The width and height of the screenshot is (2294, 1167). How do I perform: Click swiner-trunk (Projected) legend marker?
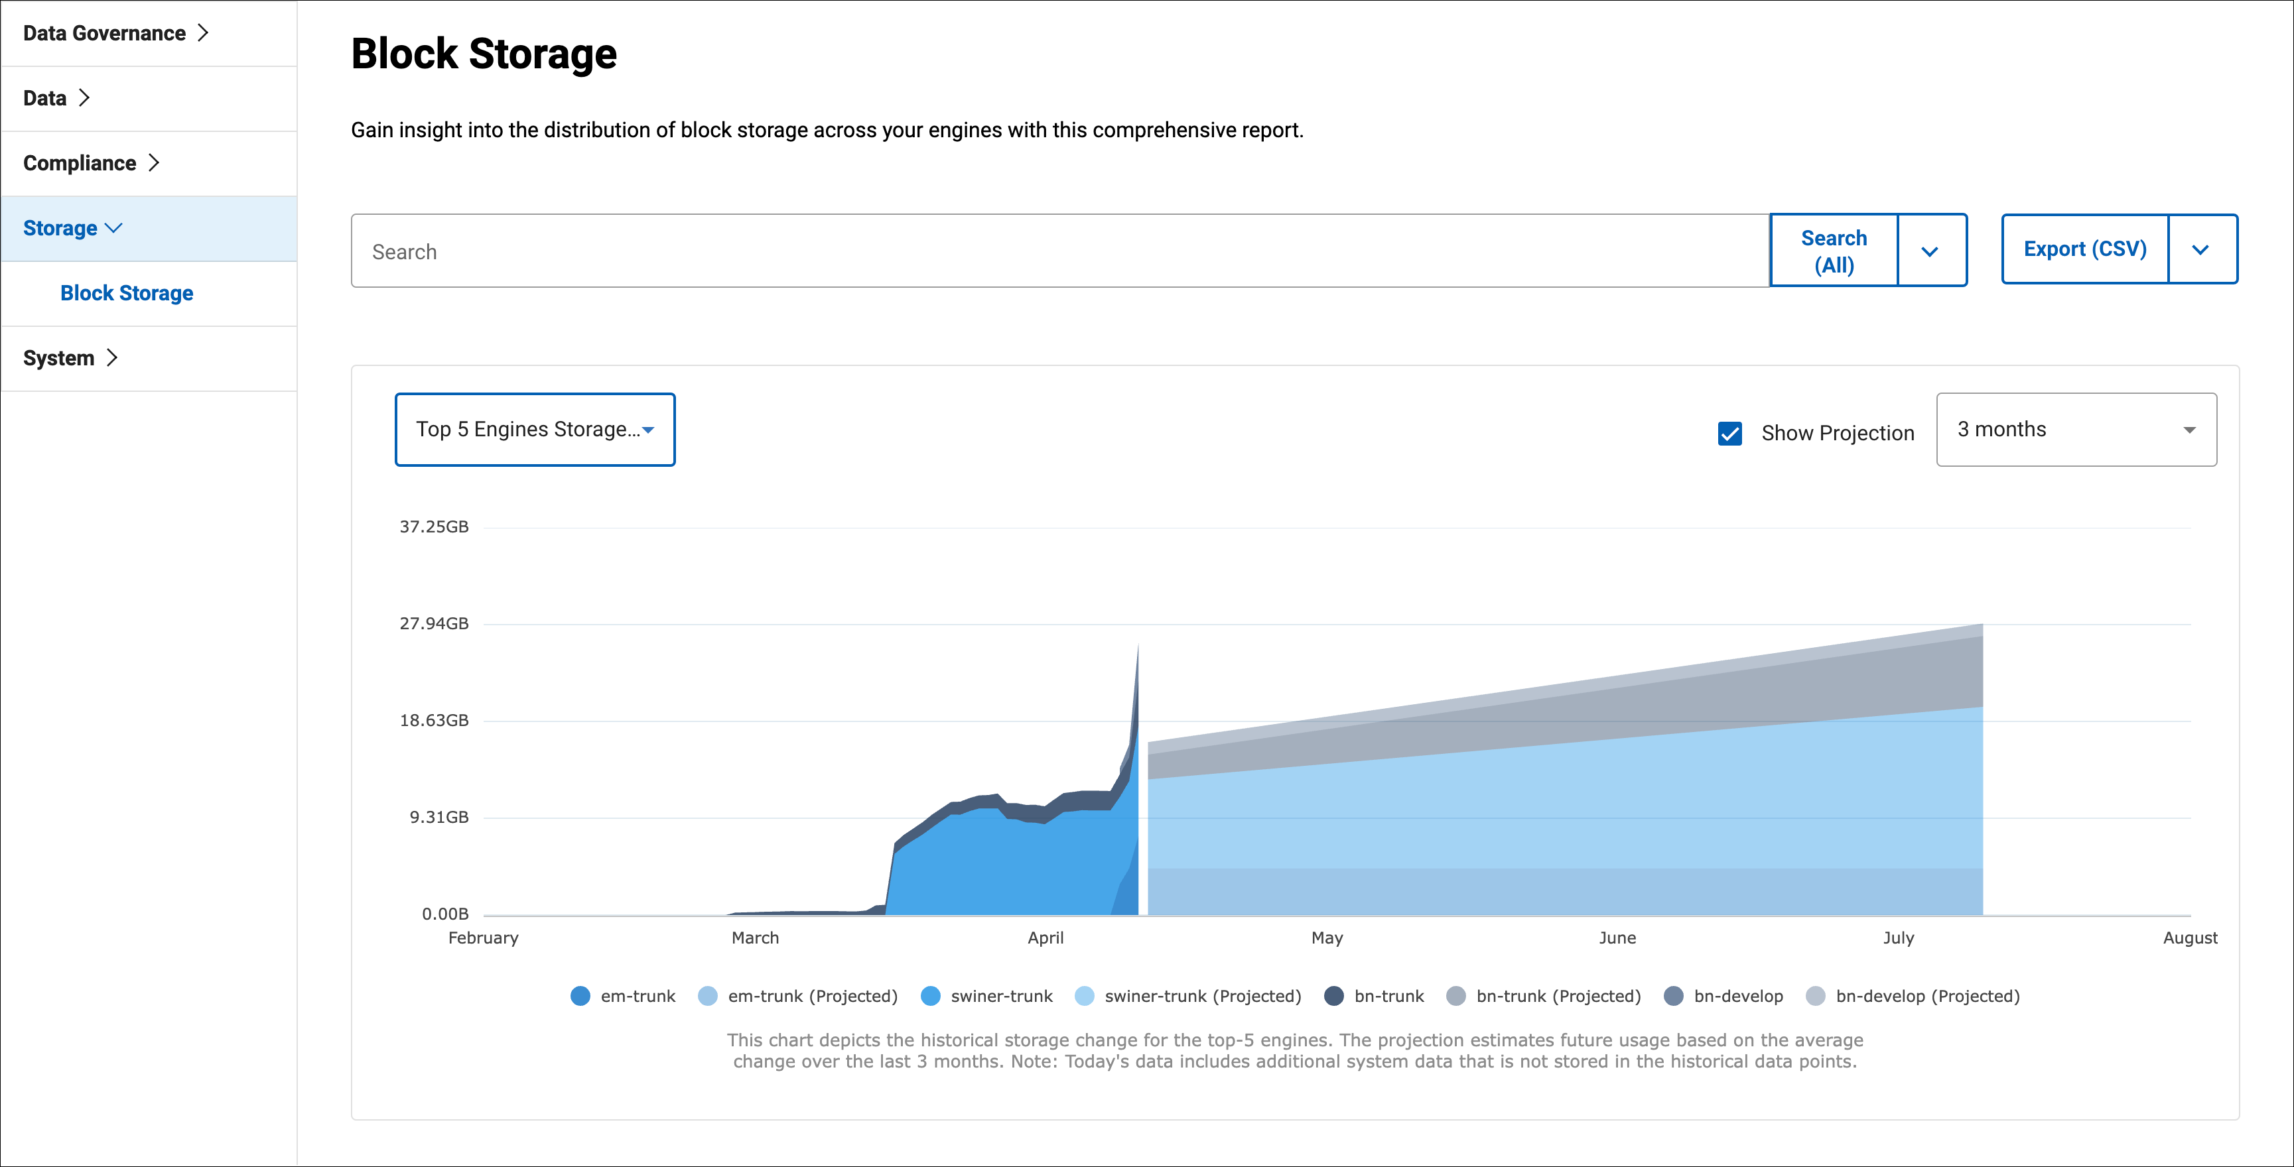(1084, 996)
